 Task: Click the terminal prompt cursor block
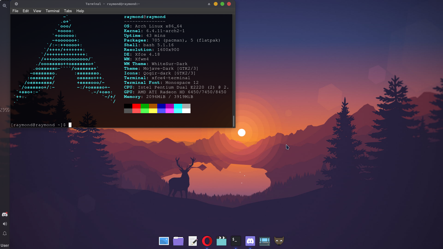click(x=70, y=125)
